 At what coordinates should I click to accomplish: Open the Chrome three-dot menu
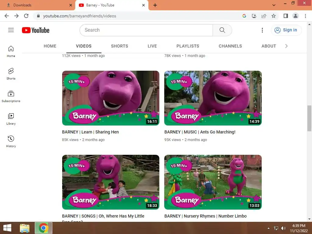click(x=305, y=16)
